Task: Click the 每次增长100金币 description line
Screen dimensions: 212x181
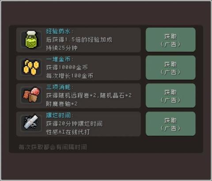Action: coord(69,76)
